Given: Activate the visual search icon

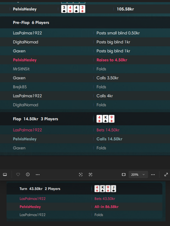Looking at the screenshot, I should click(81, 174).
